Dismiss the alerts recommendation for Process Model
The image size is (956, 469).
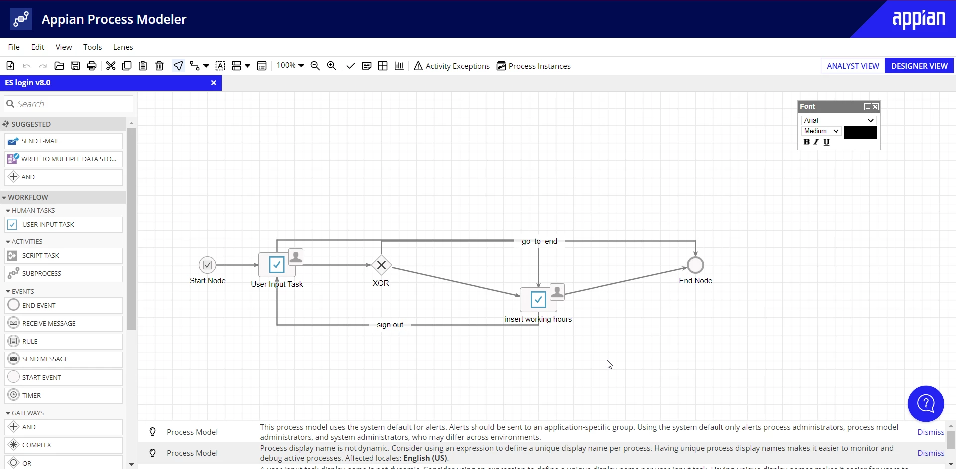931,432
